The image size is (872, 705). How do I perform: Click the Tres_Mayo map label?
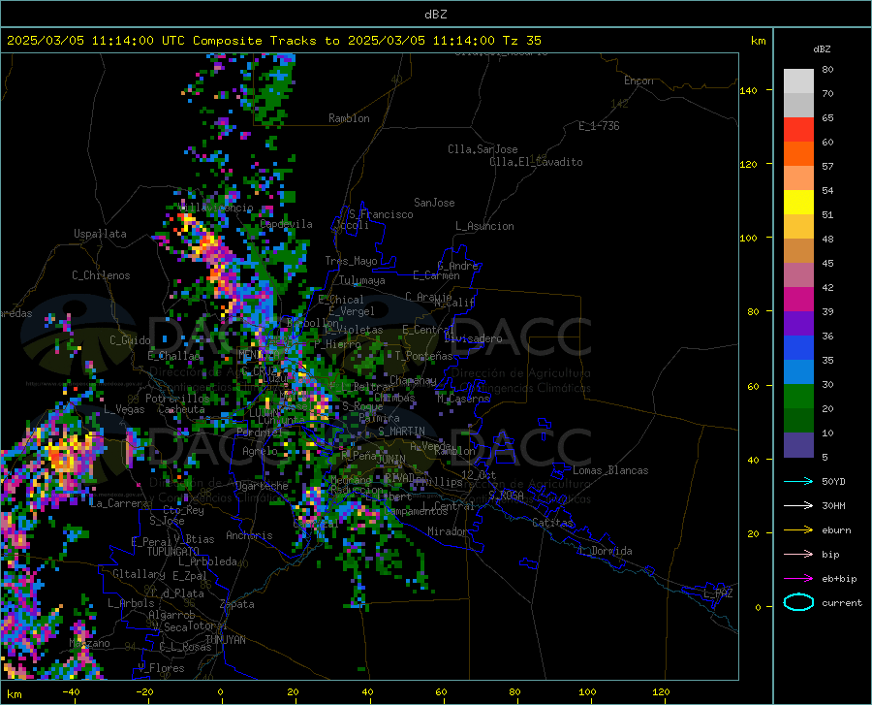[351, 261]
